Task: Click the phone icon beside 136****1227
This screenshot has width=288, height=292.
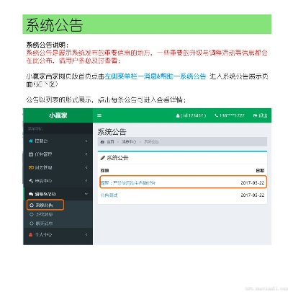Action: click(216, 115)
